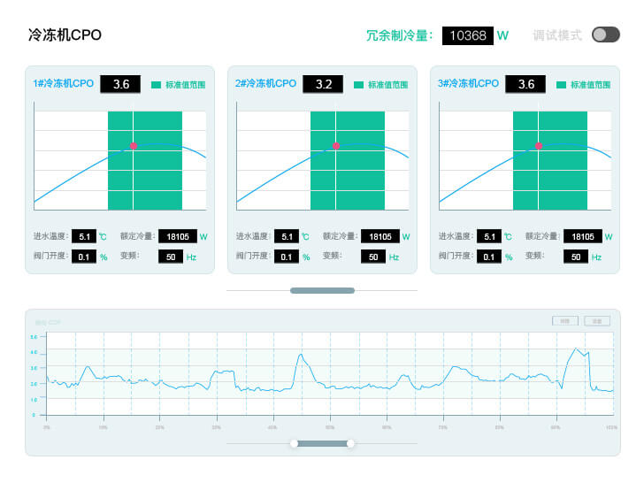This screenshot has height=483, width=644.
Task: Select the red operating point on 2#冷冻机 chart
Action: point(336,146)
